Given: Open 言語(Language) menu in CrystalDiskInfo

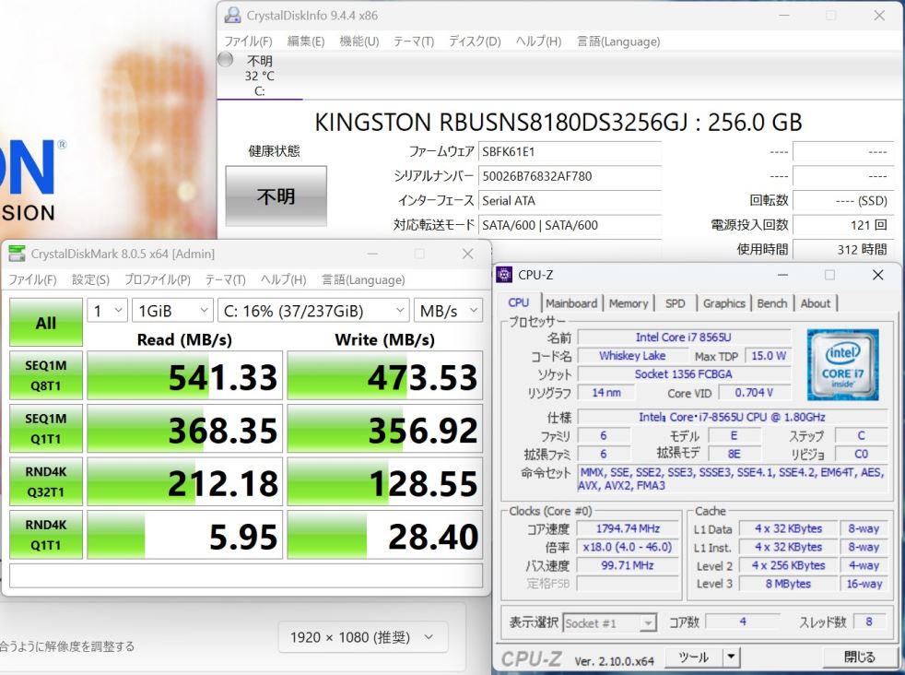Looking at the screenshot, I should 618,41.
